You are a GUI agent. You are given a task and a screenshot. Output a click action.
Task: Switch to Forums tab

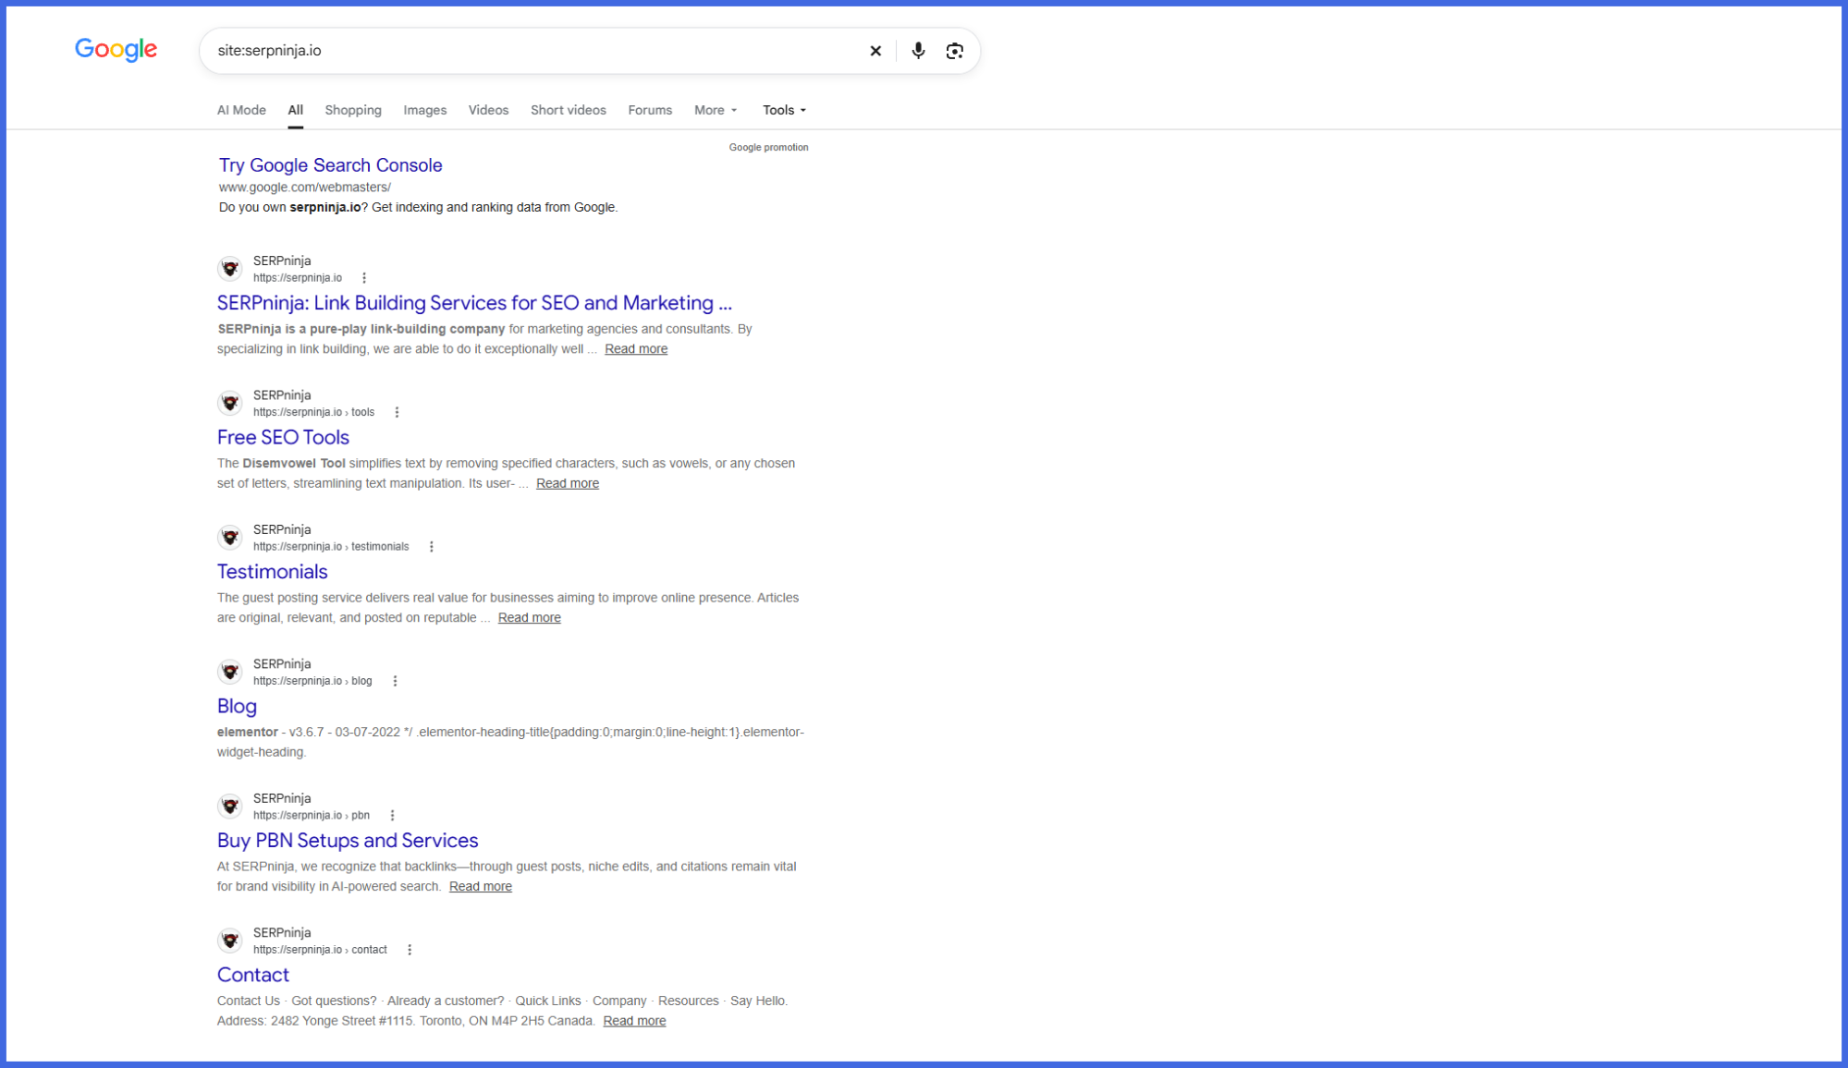[650, 110]
